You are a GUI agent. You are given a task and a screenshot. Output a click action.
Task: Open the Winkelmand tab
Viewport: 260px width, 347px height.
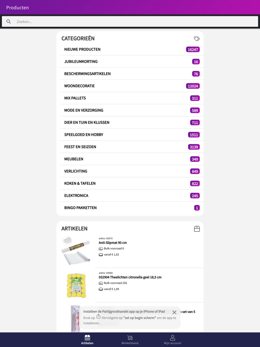click(130, 340)
